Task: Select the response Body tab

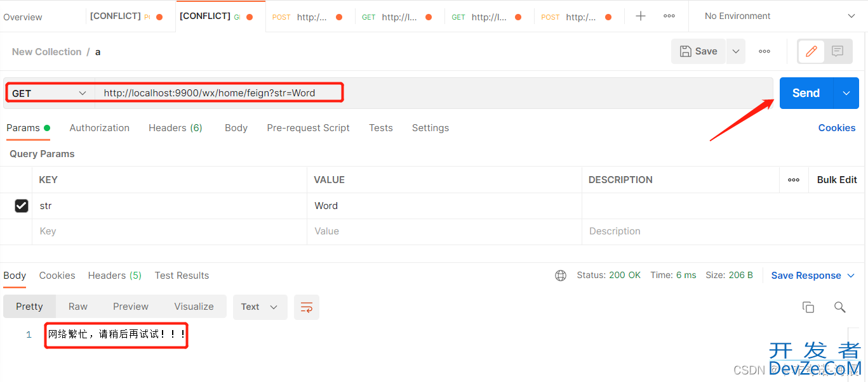Action: coord(15,276)
